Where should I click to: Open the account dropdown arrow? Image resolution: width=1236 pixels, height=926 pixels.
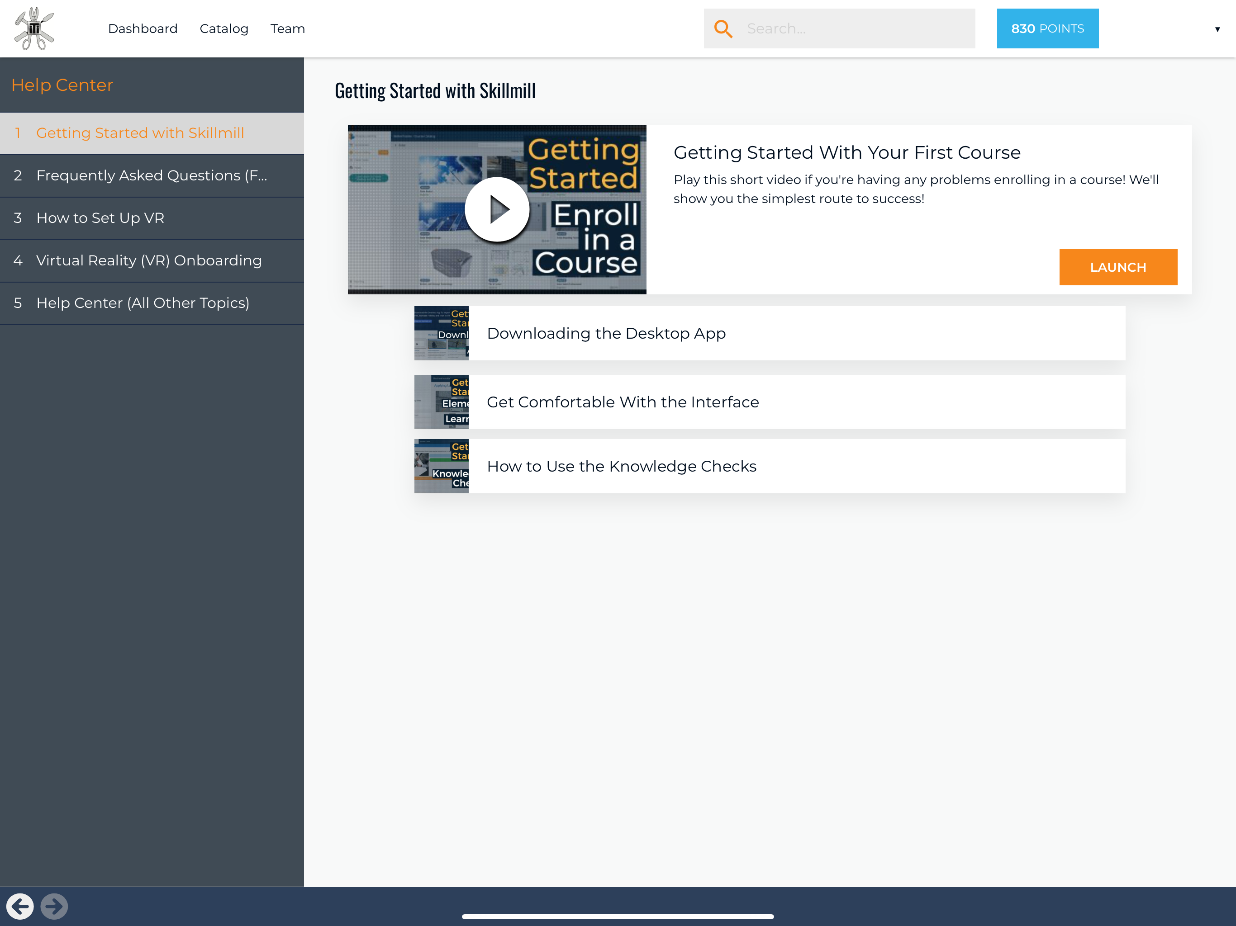[1217, 29]
